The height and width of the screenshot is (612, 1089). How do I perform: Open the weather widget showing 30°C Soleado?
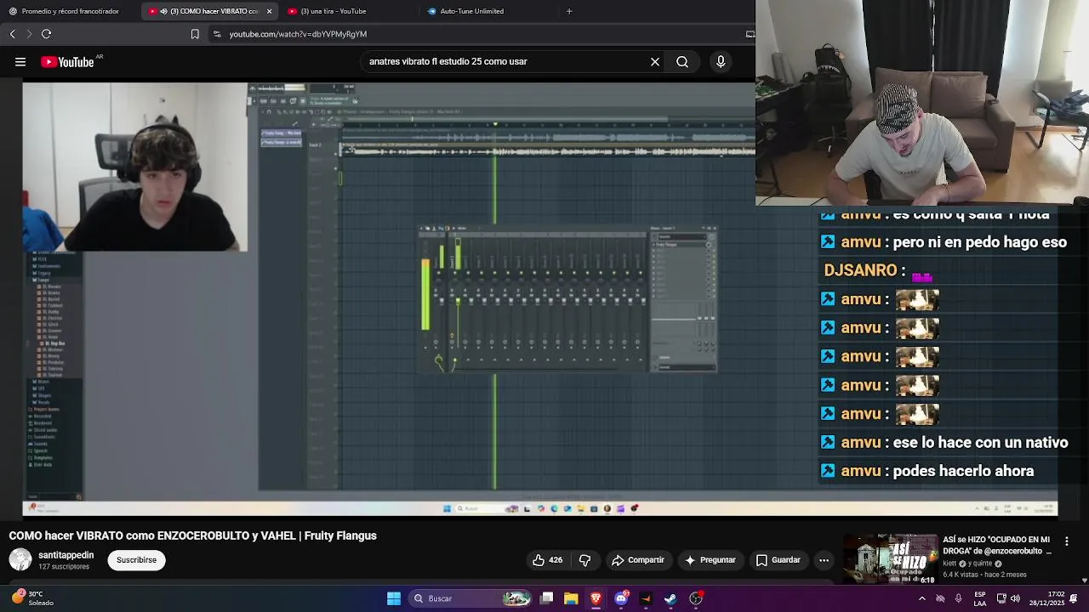pyautogui.click(x=29, y=598)
